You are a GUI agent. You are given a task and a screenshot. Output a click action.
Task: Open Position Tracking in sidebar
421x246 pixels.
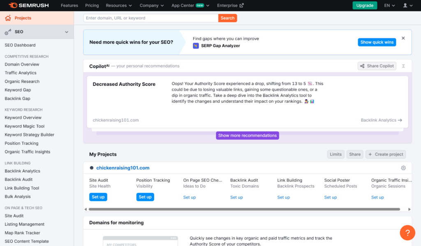pyautogui.click(x=21, y=143)
